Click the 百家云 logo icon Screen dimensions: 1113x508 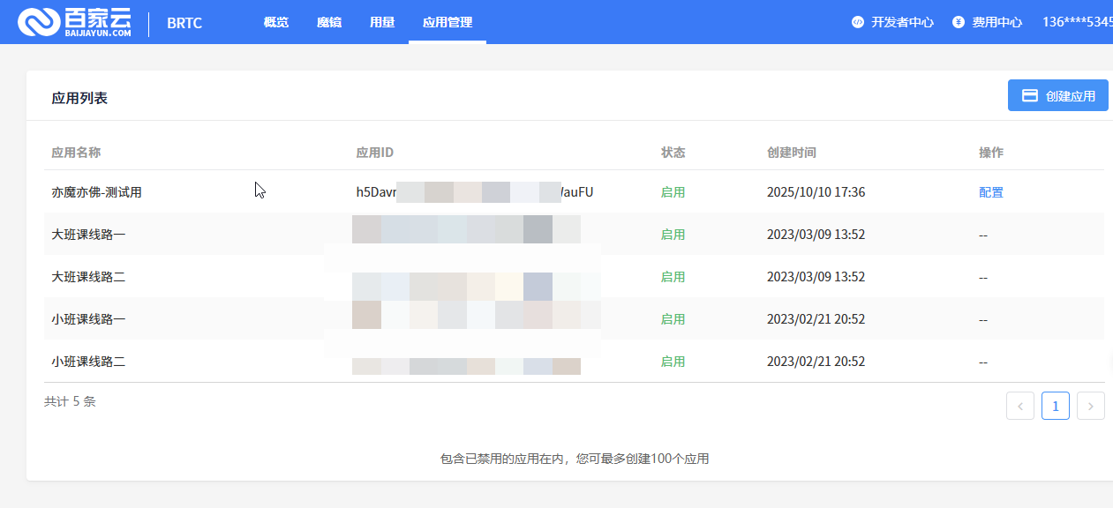tap(38, 23)
